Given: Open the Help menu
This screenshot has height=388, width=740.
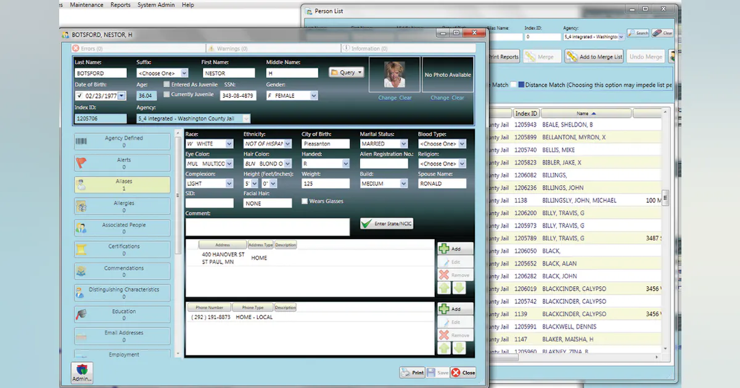Looking at the screenshot, I should pyautogui.click(x=188, y=5).
